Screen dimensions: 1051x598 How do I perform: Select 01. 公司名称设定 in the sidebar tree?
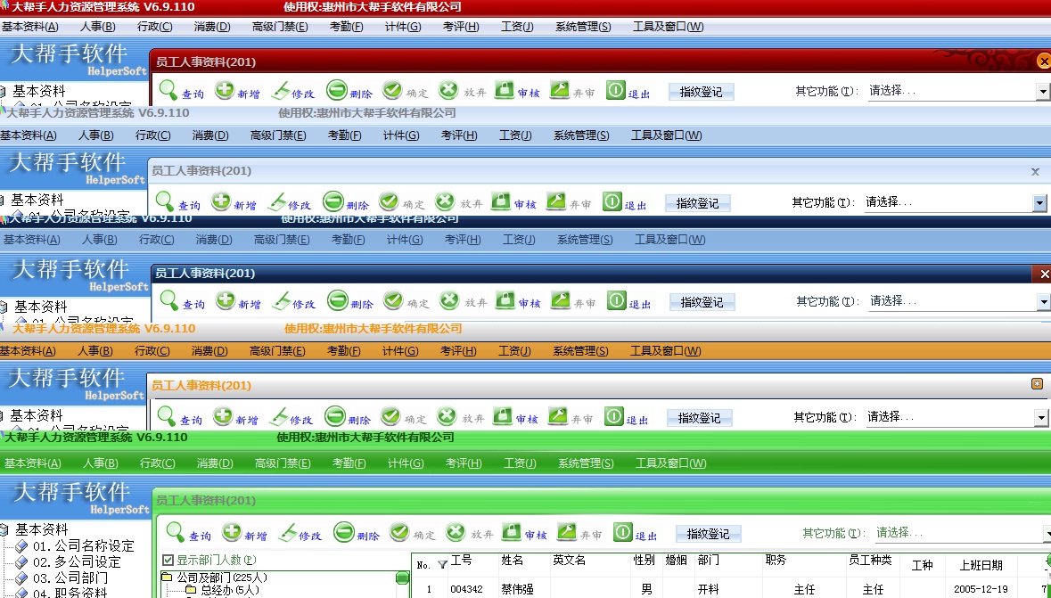coord(84,545)
